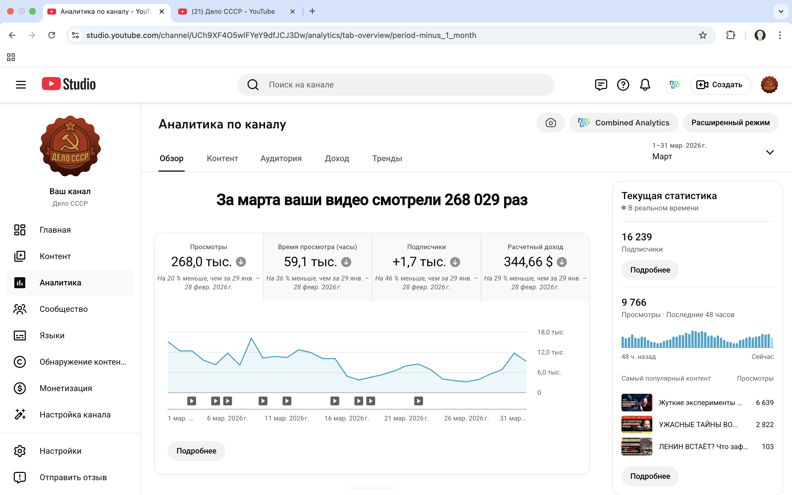Screen dimensions: 792x495
Task: Bookmark this page with the star icon
Action: coord(703,35)
